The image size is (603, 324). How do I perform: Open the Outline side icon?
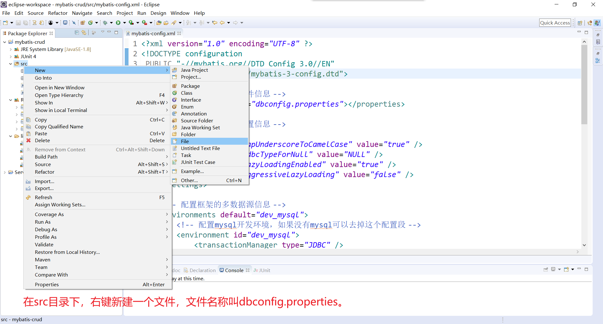coord(598,60)
